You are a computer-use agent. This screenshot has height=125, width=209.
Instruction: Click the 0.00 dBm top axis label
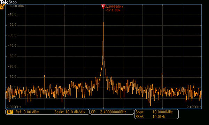pyautogui.click(x=17, y=6)
